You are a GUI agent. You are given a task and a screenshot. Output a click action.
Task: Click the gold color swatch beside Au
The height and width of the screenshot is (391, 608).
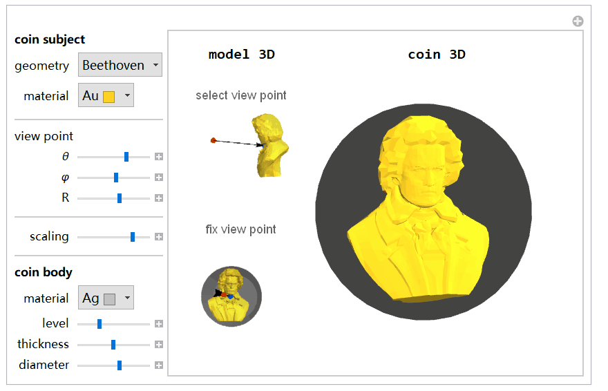pyautogui.click(x=109, y=97)
